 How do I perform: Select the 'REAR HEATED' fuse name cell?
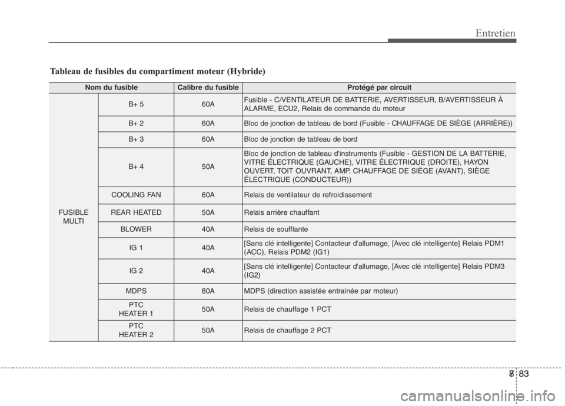136,212
